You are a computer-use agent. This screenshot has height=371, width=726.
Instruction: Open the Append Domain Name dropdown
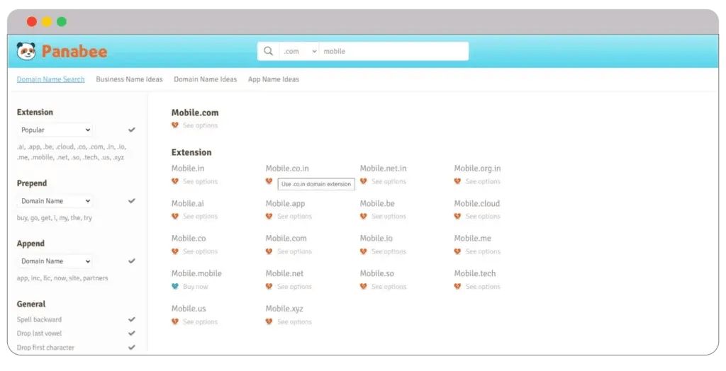tap(55, 261)
